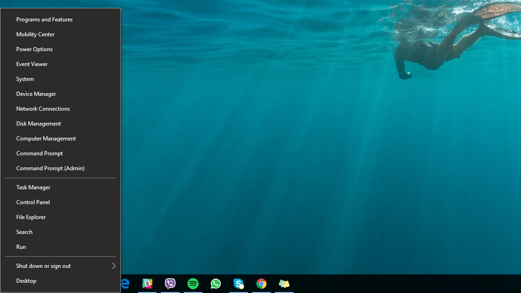Open the Spotify taskbar icon

tap(193, 284)
